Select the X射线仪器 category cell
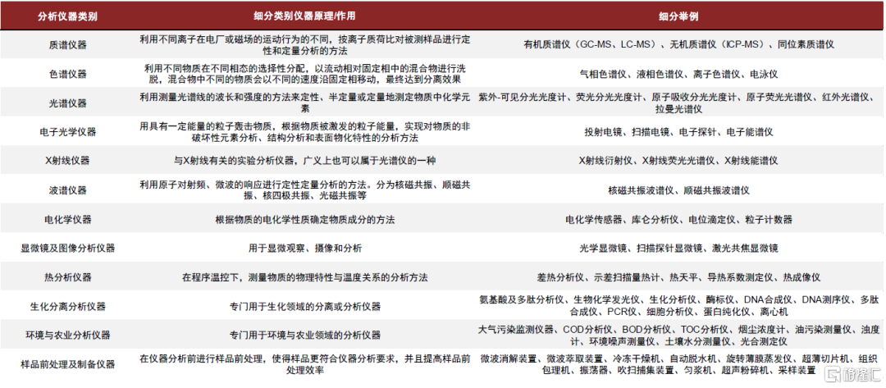Viewport: 886px width, 388px height. (x=68, y=161)
